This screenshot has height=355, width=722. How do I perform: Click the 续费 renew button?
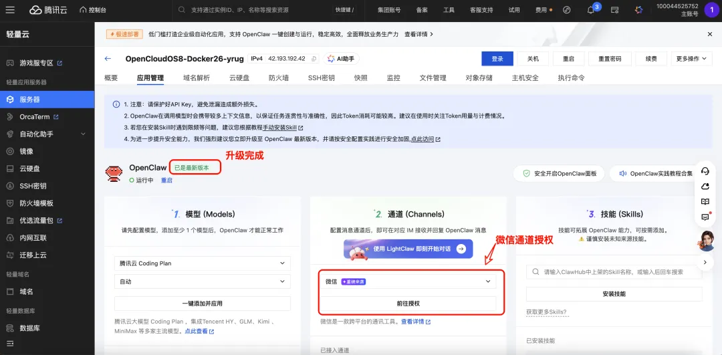pos(651,59)
